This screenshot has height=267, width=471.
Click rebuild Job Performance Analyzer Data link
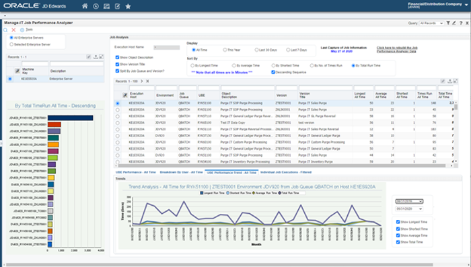tap(397, 50)
